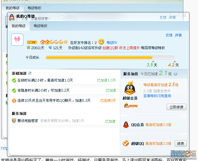The width and height of the screenshot is (198, 161).
Task: Click the first crown level icon
Action: [x=43, y=42]
